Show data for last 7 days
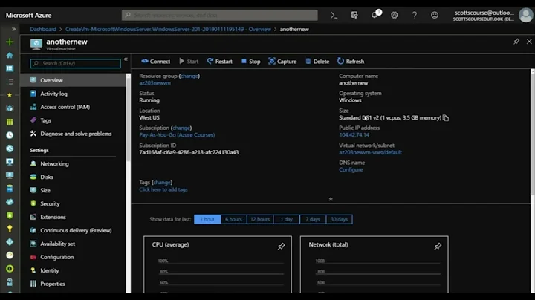Viewport: 535px width, 300px height. click(313, 219)
